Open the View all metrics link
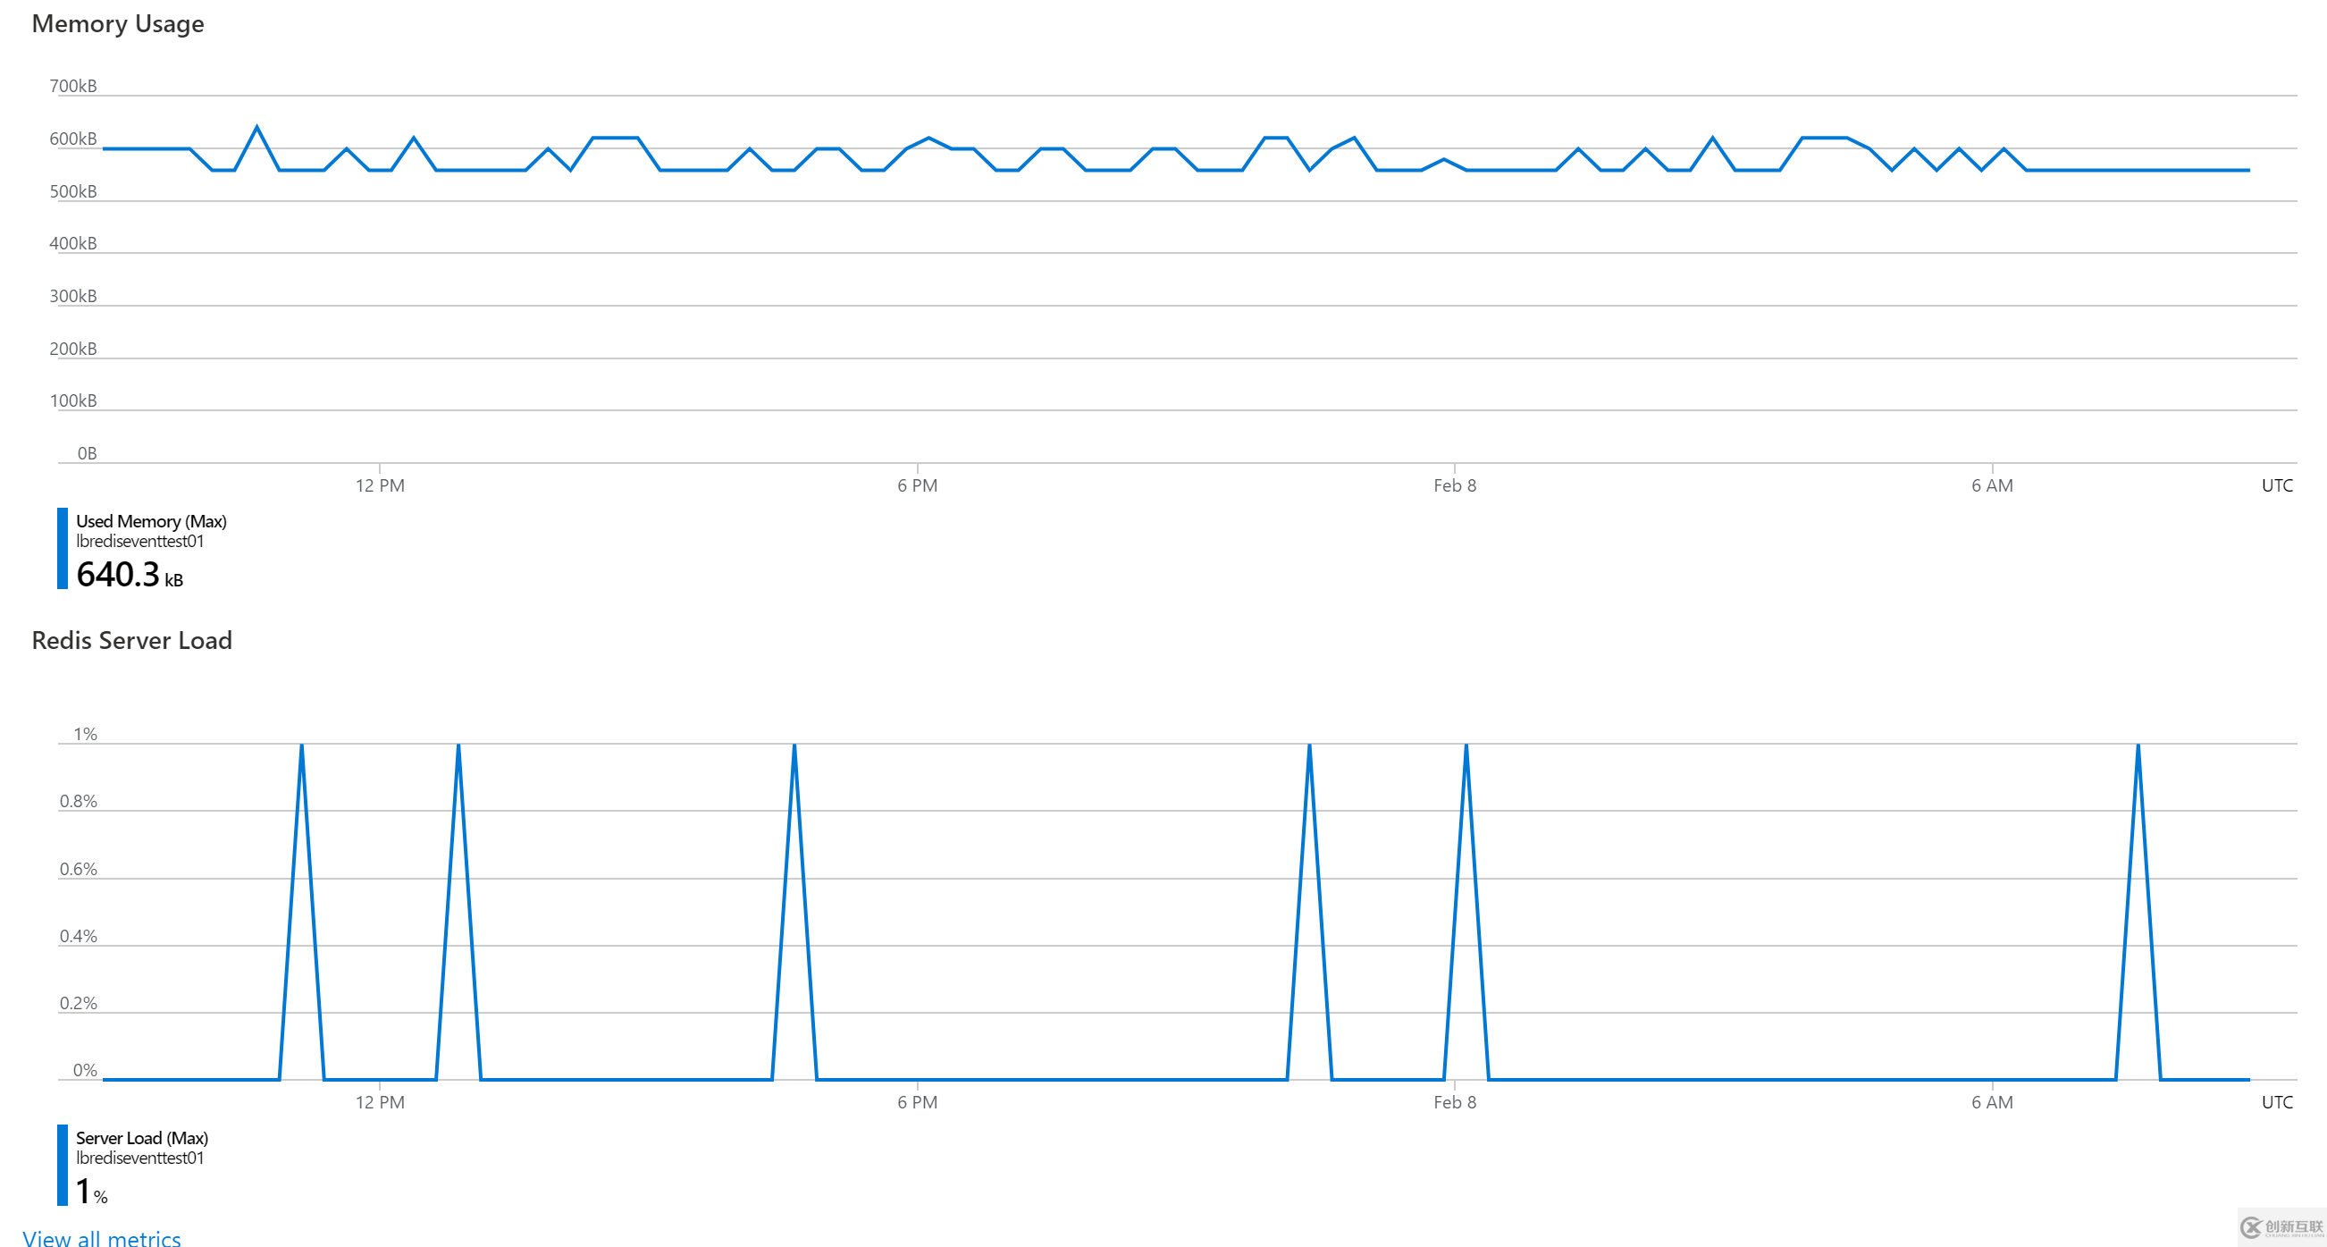Screen dimensions: 2327x1247 (x=101, y=1238)
